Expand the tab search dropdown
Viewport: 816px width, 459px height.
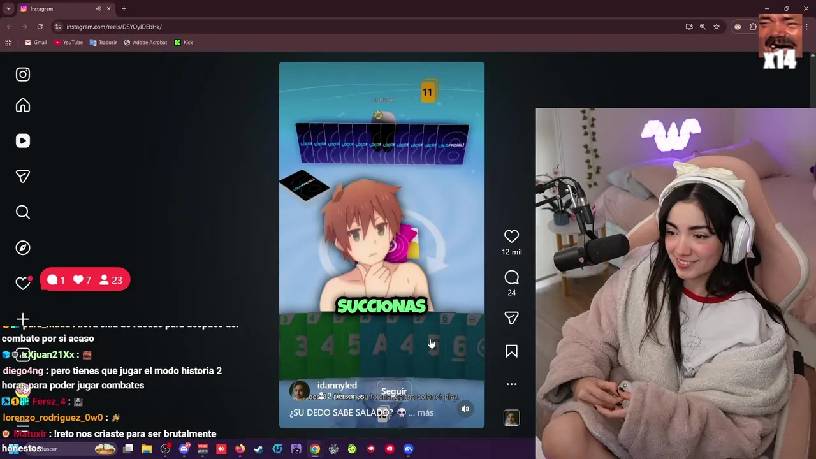(x=8, y=9)
